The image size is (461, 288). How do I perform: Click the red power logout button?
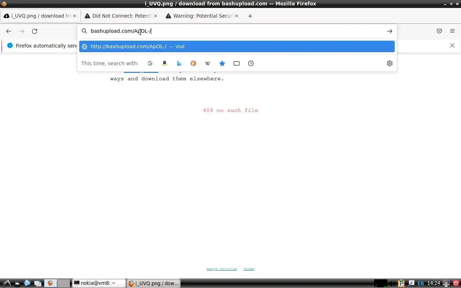455,283
